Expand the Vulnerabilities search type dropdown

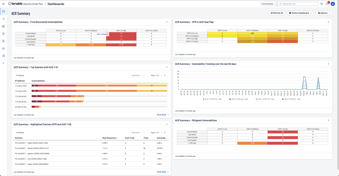tap(268, 4)
